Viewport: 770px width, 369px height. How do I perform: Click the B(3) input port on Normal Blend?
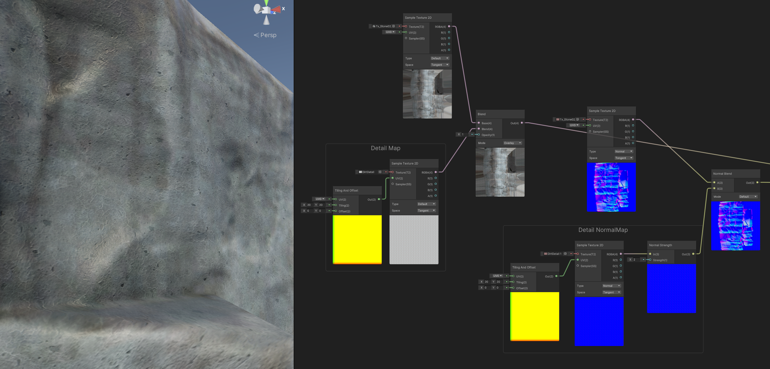tap(714, 188)
